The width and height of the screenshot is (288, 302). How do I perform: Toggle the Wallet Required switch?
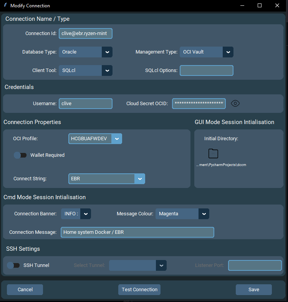(x=20, y=155)
